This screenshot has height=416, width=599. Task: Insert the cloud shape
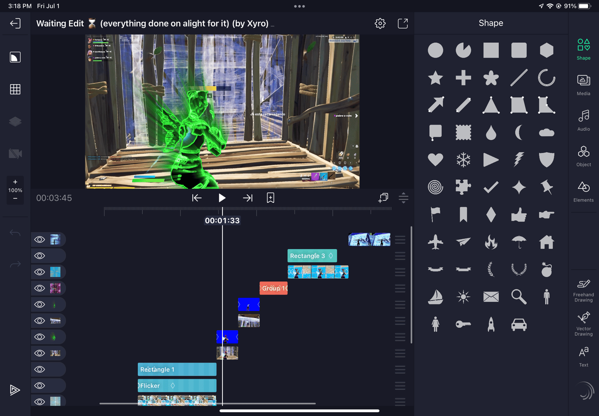(547, 133)
